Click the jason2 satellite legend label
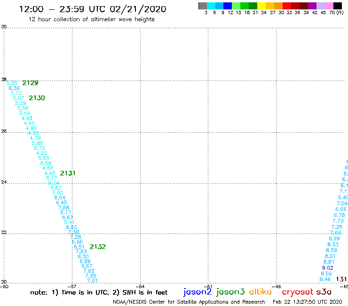The image size is (348, 306). click(x=198, y=292)
